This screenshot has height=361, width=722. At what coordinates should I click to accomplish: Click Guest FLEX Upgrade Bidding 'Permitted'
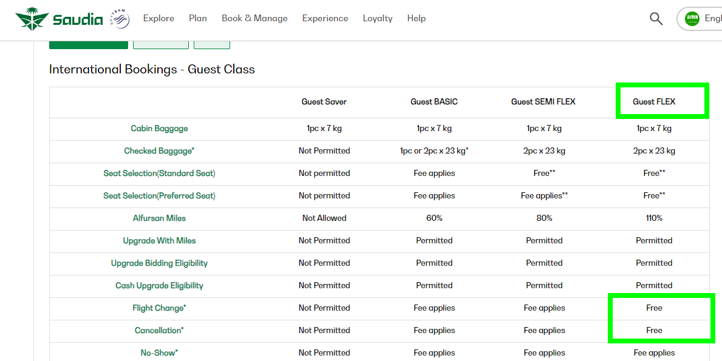click(654, 263)
